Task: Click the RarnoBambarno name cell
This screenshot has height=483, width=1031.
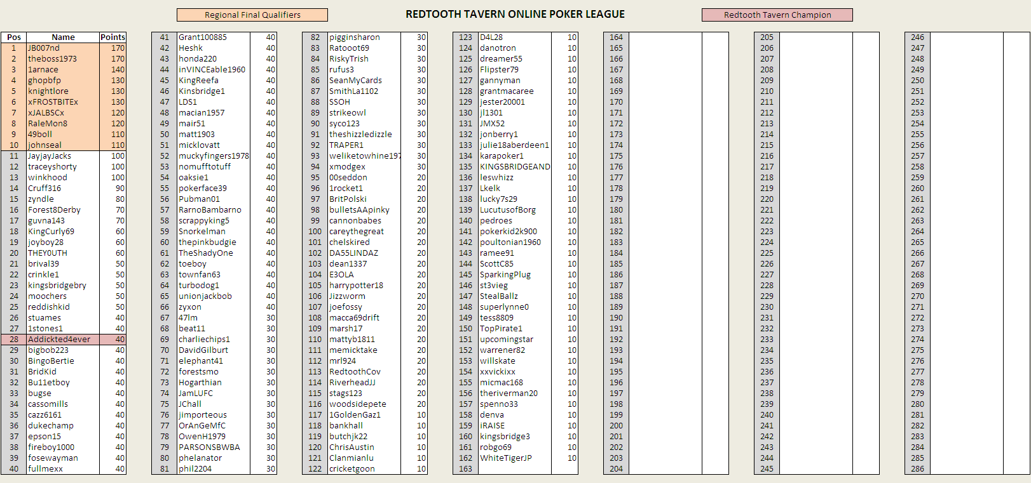Action: click(214, 210)
